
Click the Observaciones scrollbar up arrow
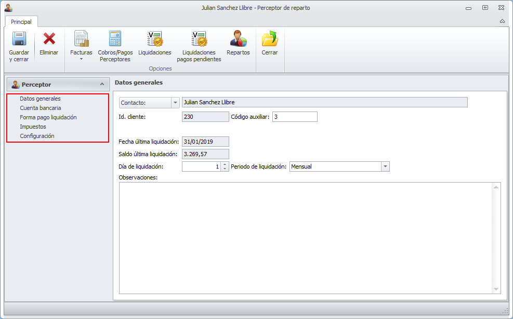[496, 187]
